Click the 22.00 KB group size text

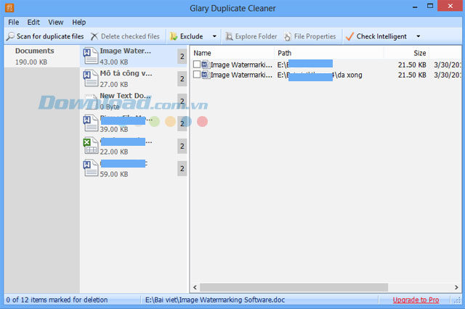(114, 152)
